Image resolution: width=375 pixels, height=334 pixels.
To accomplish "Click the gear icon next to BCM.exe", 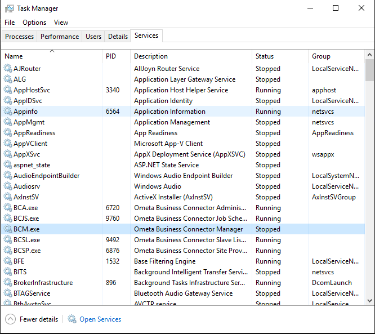I will click(x=8, y=229).
